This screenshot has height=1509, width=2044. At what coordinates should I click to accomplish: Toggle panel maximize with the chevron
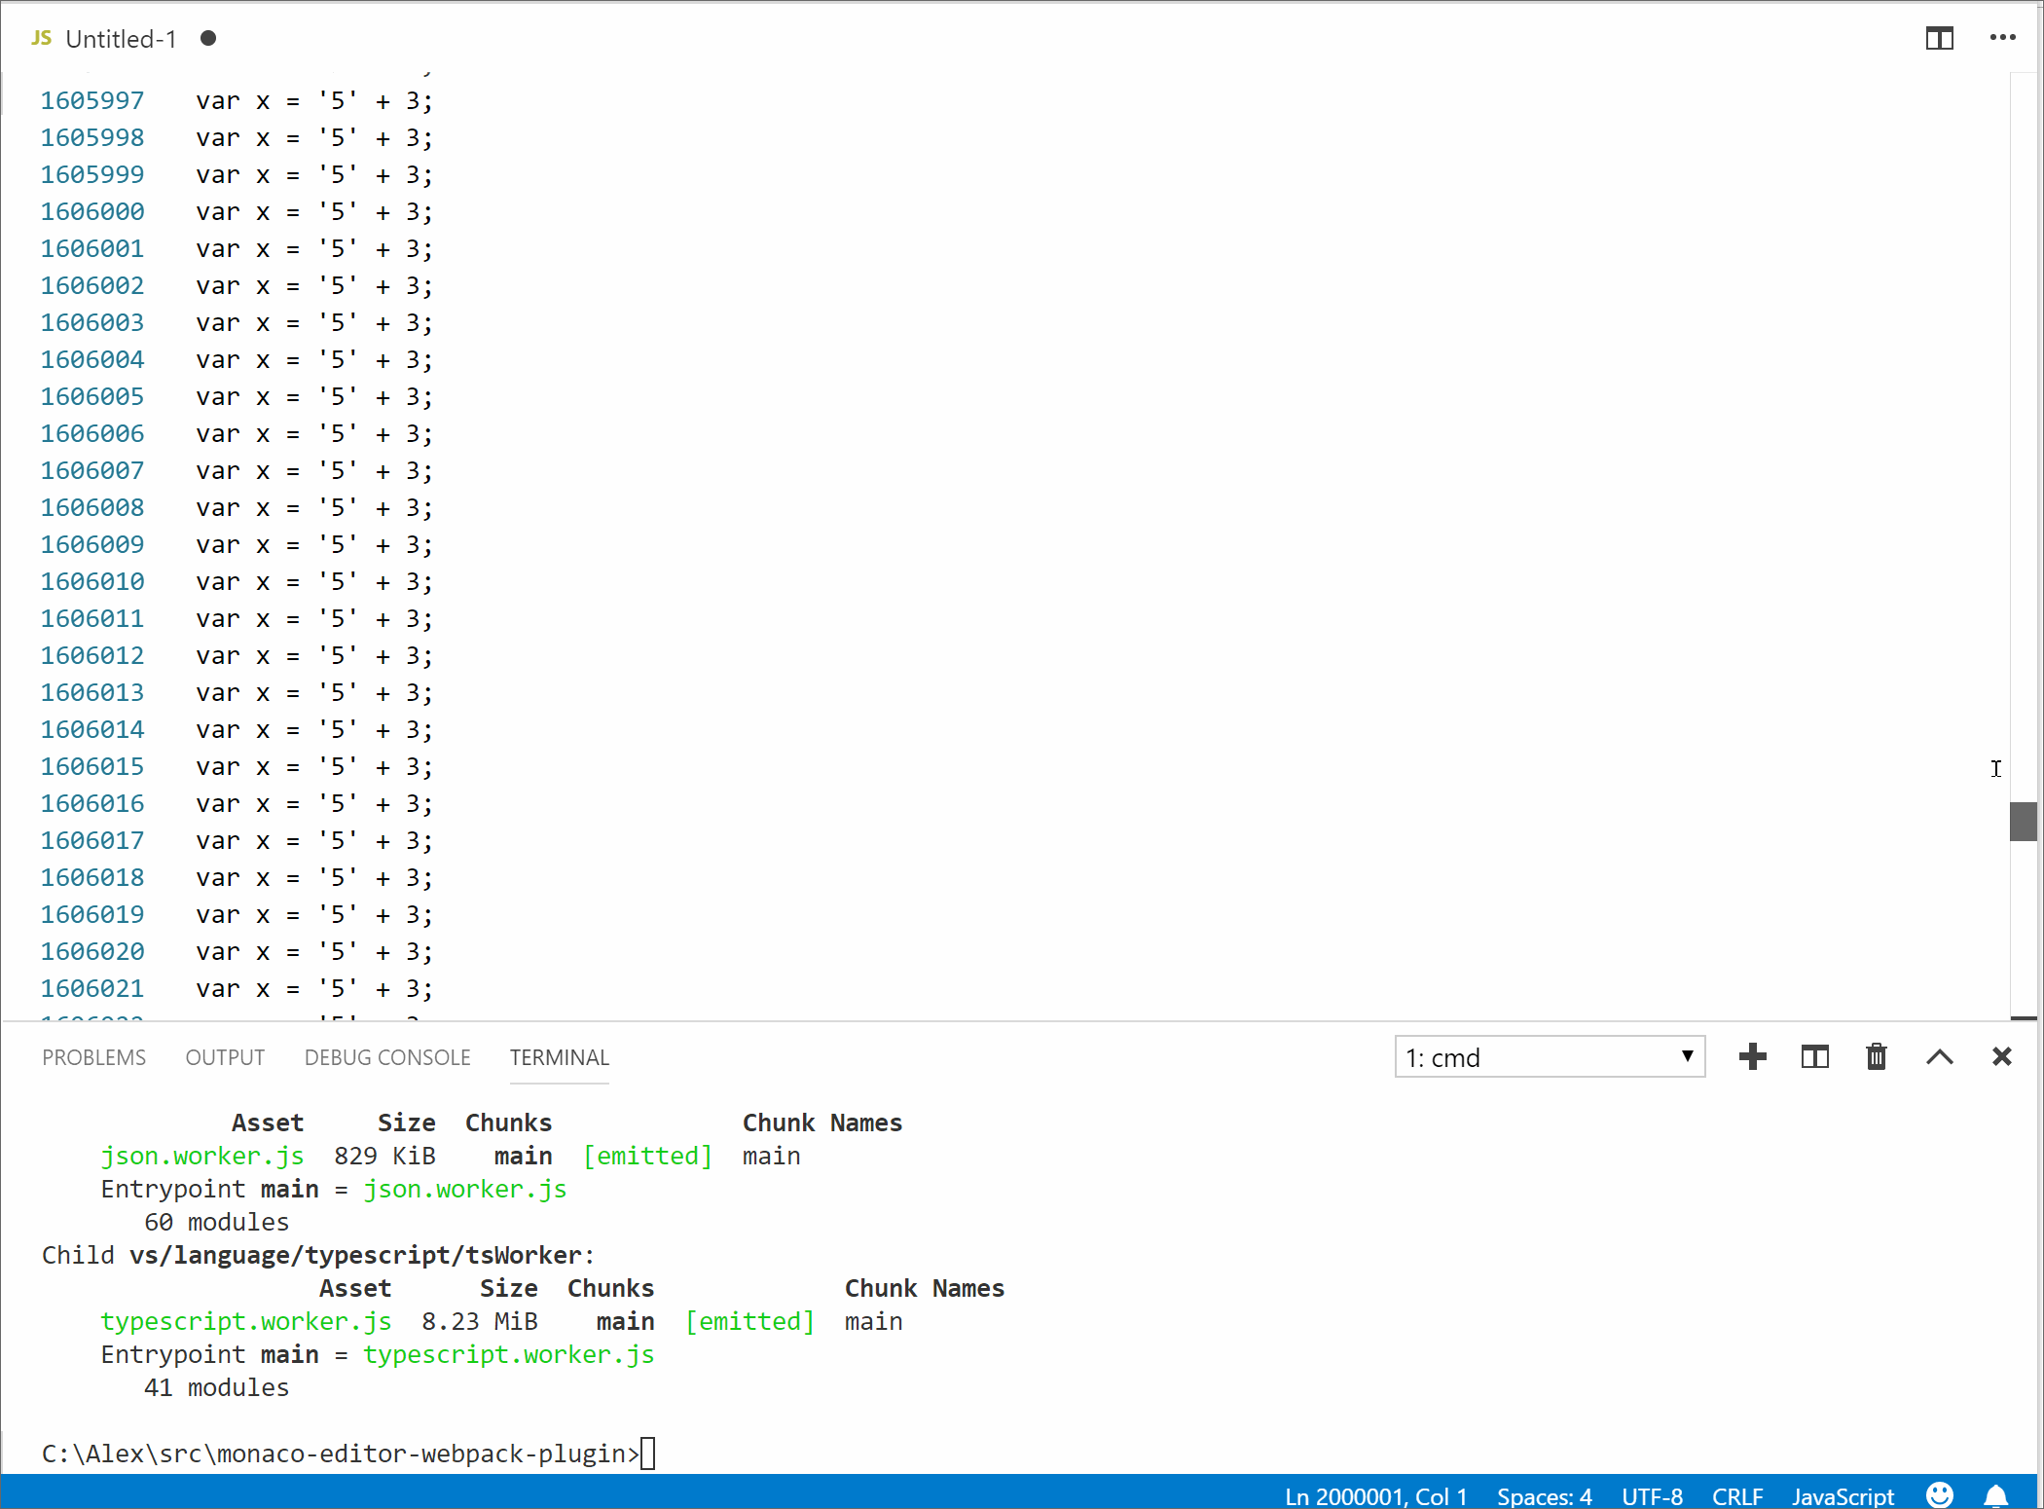pos(1939,1057)
